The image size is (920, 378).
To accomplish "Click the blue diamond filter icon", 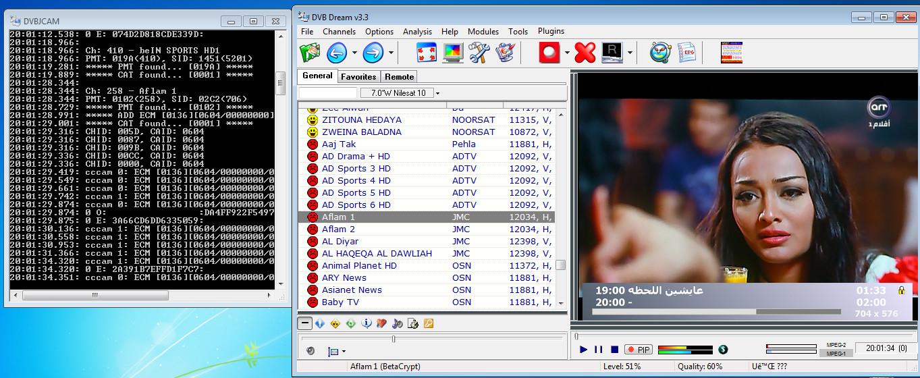I will click(320, 324).
